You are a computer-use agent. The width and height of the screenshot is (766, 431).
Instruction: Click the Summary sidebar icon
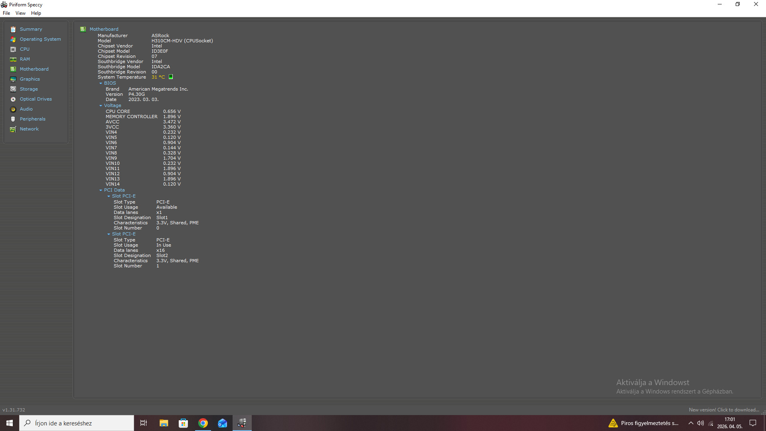(13, 30)
